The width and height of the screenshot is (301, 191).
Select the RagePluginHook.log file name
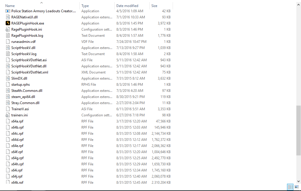27,36
